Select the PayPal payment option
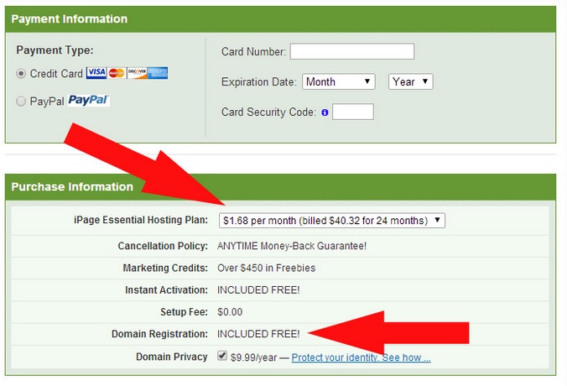 [x=21, y=102]
